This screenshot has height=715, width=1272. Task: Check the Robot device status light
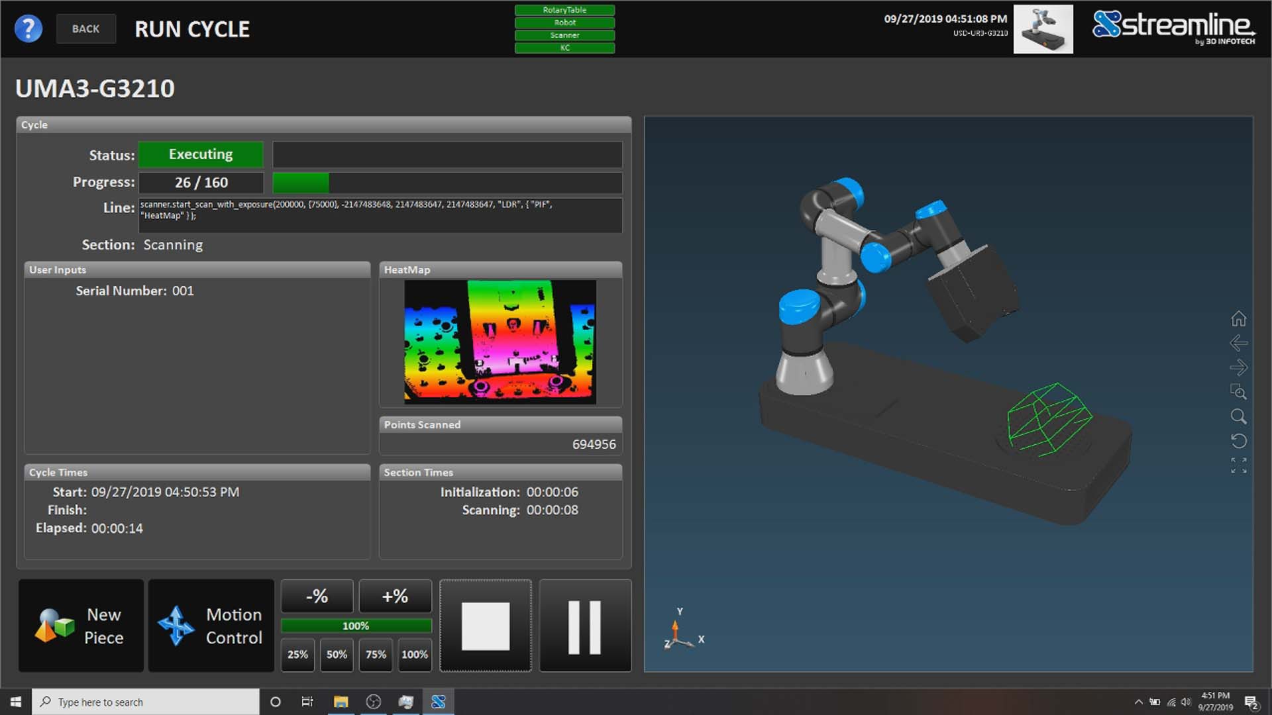coord(564,23)
